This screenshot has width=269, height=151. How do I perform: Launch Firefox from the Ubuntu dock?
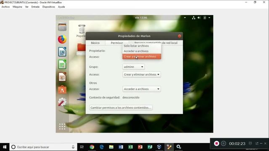click(62, 39)
